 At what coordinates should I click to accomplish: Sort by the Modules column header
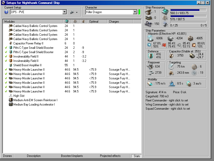tap(33, 21)
